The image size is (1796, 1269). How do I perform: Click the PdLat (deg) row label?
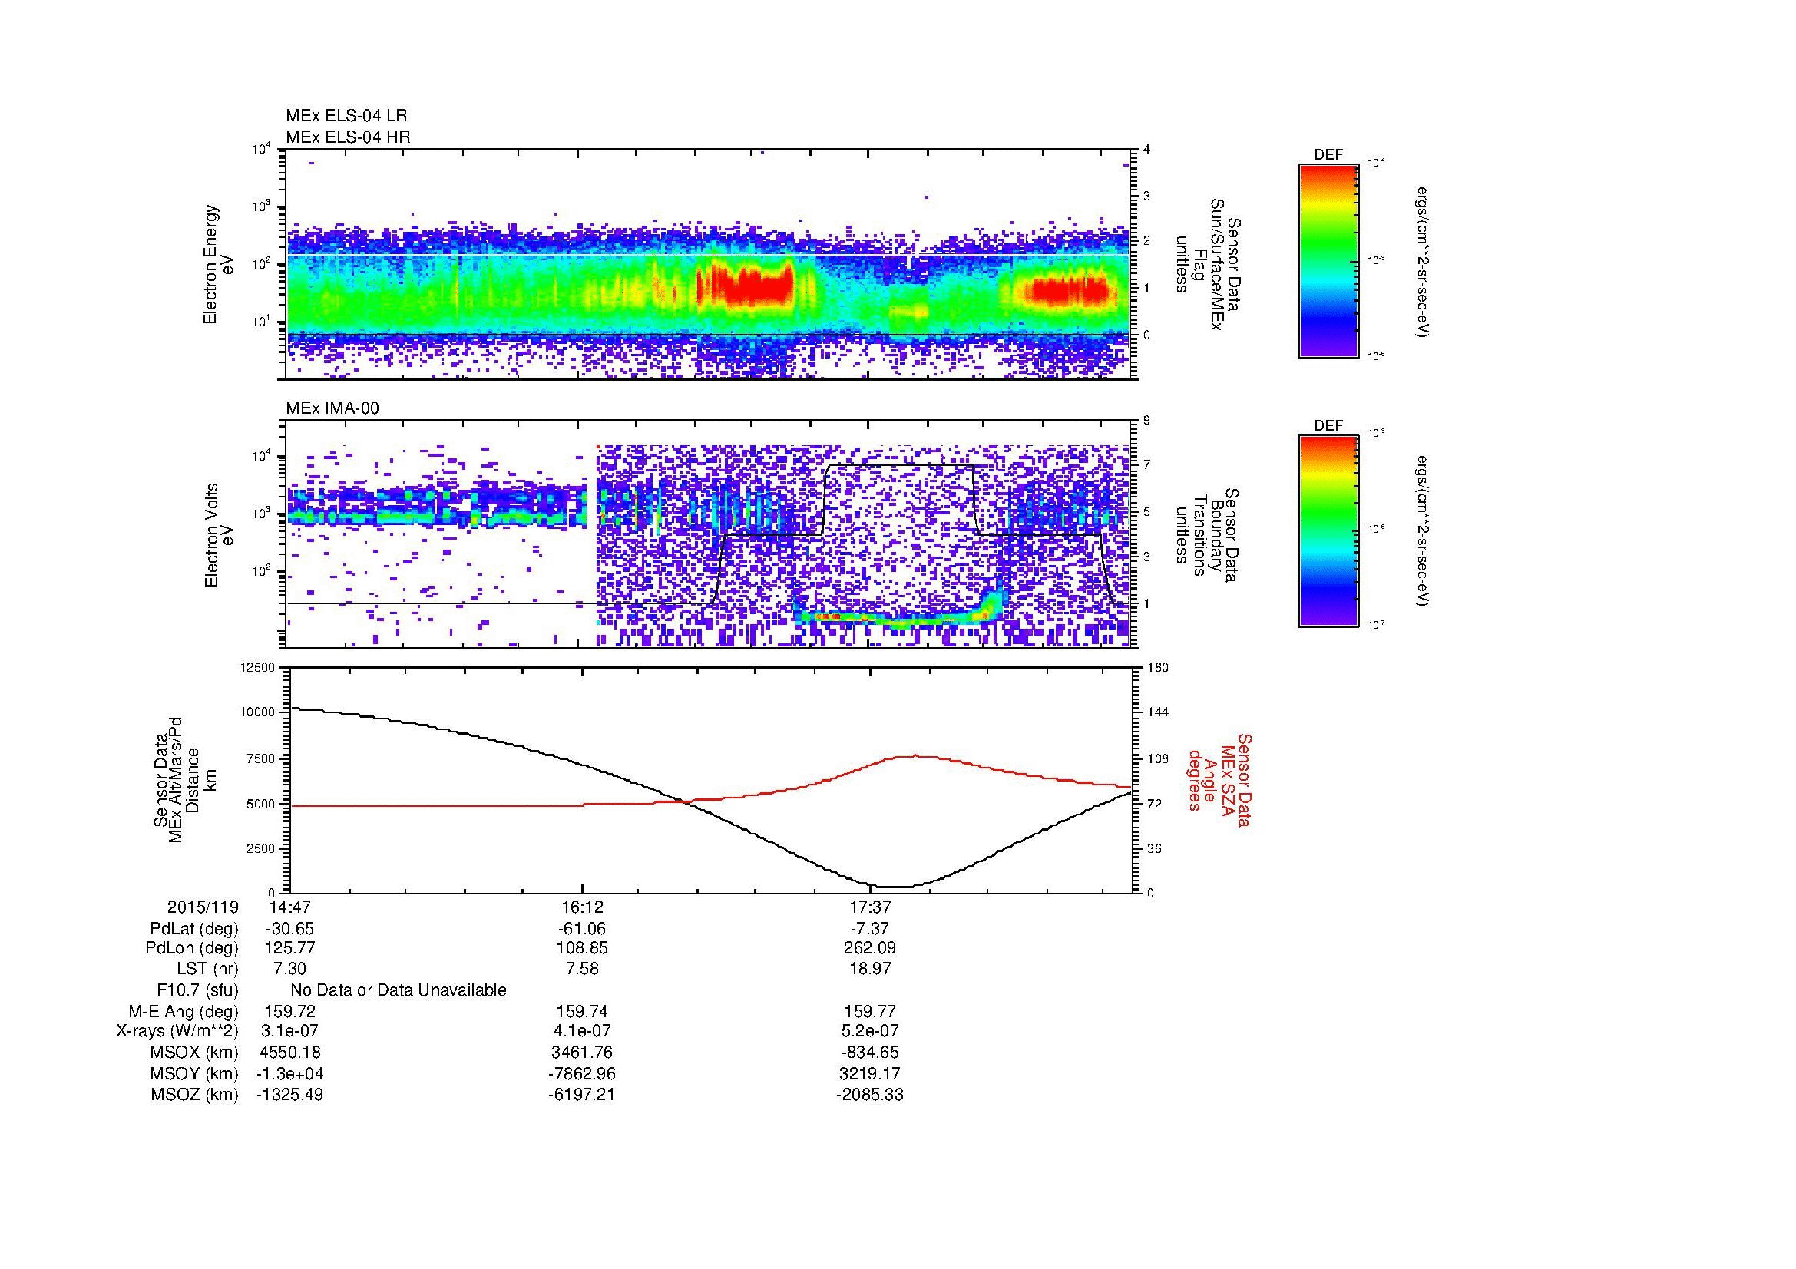(x=194, y=929)
